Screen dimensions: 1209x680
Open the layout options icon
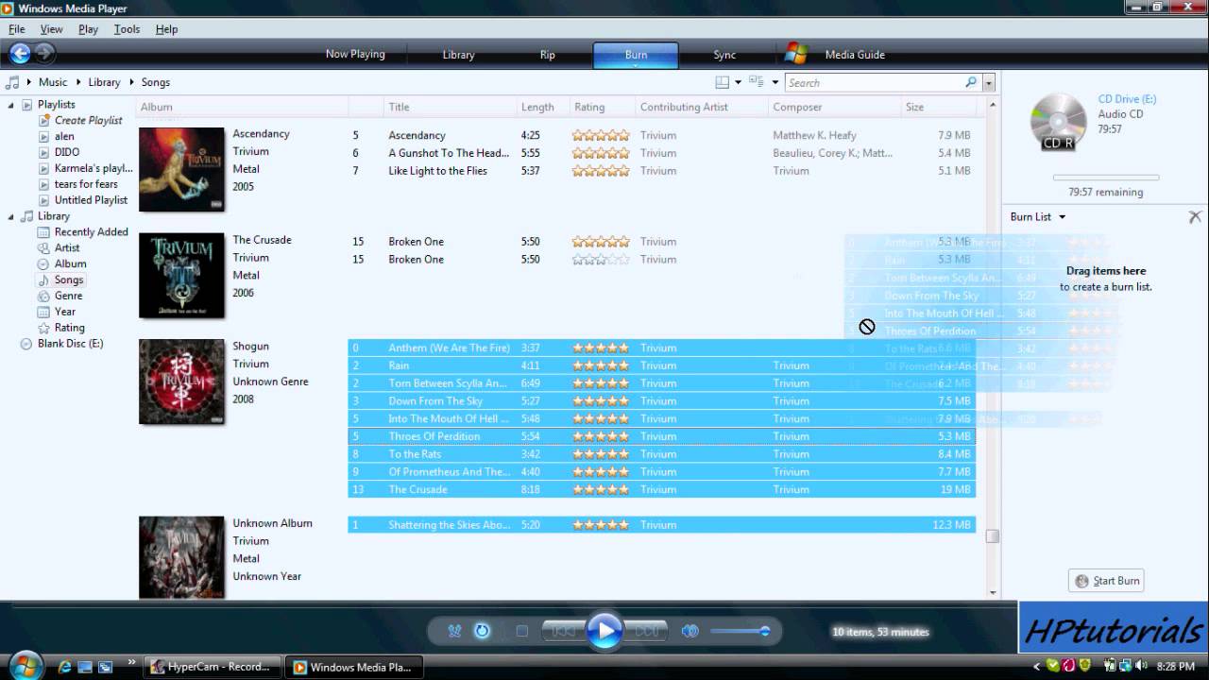[x=722, y=82]
